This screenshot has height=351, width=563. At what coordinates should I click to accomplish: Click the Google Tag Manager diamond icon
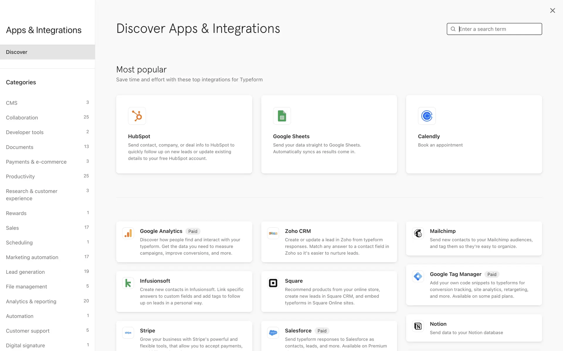pos(418,276)
